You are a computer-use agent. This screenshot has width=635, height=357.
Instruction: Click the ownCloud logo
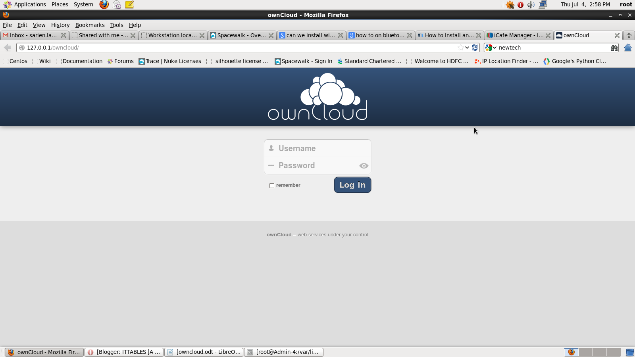[317, 96]
